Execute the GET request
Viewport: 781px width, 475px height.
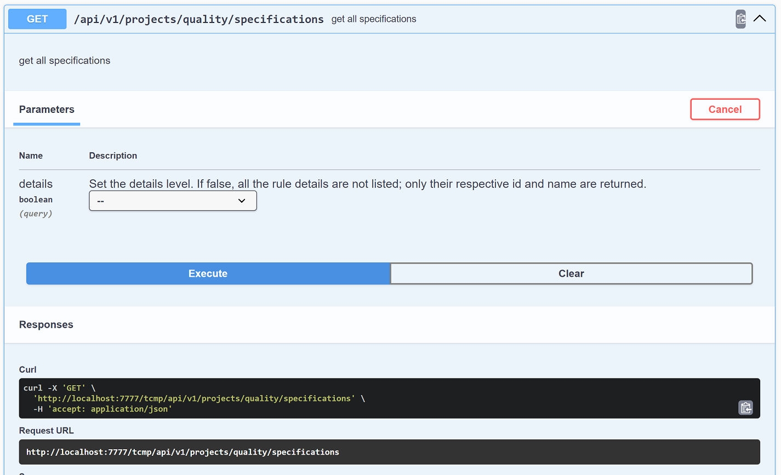[x=208, y=273]
